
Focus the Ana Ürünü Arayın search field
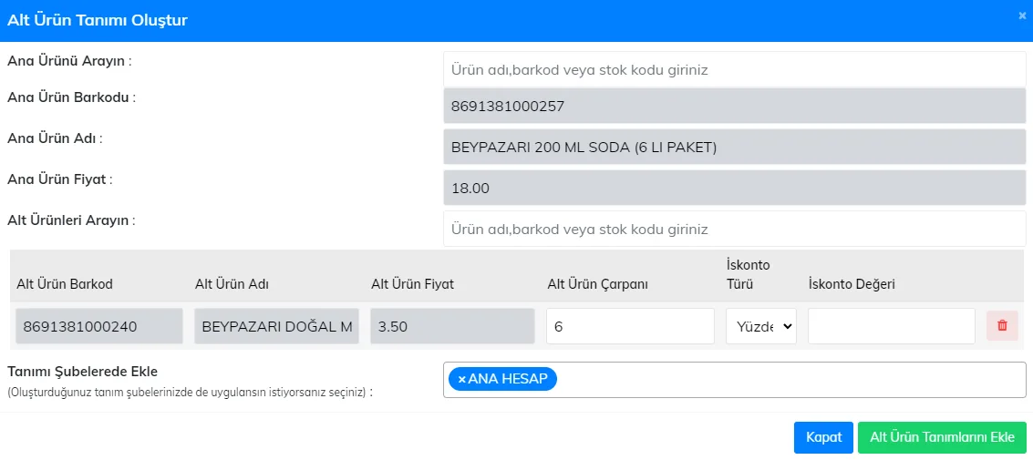click(x=735, y=69)
